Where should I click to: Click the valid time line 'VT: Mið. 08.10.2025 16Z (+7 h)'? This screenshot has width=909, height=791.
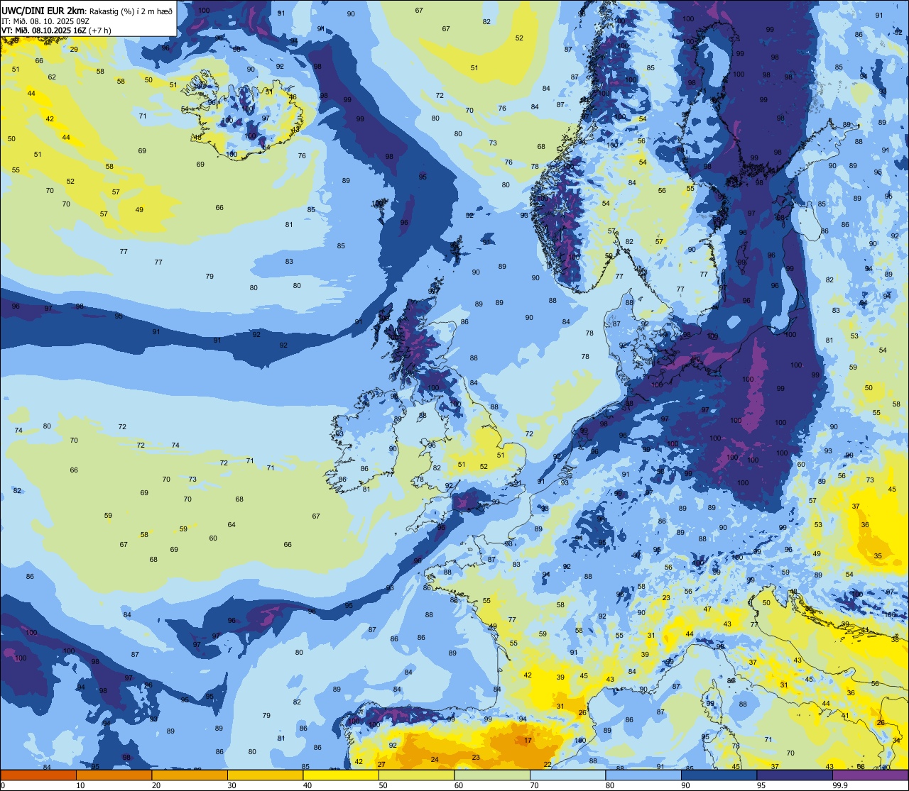click(56, 30)
